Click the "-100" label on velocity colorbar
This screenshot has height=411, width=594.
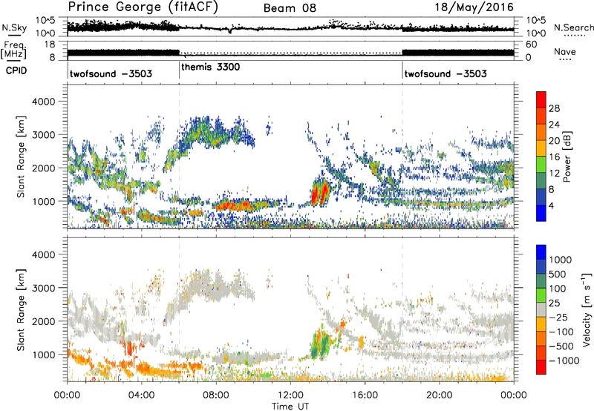click(561, 332)
